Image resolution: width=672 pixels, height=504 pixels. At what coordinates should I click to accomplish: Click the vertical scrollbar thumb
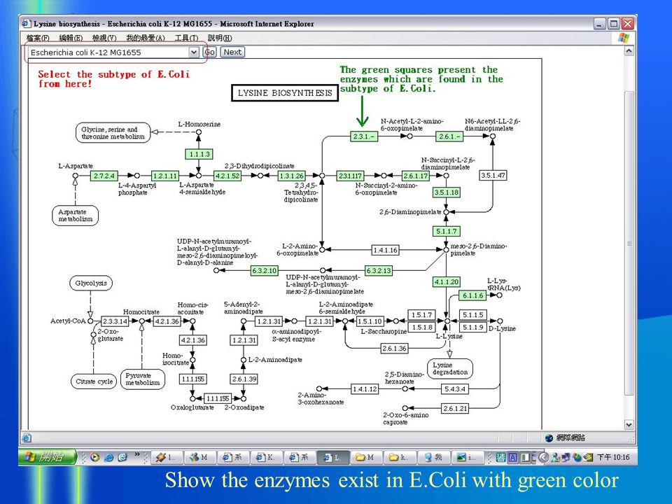(629, 243)
